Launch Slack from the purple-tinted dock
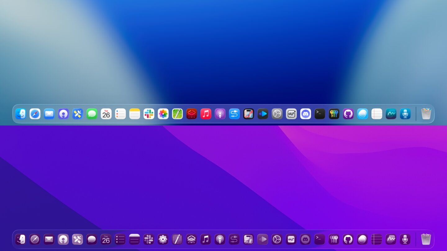 (x=149, y=239)
